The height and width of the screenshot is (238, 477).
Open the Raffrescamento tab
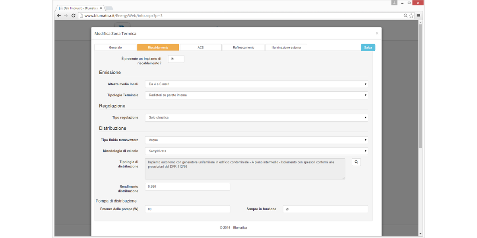(x=243, y=48)
